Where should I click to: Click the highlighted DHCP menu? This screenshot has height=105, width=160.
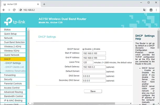tap(13, 59)
